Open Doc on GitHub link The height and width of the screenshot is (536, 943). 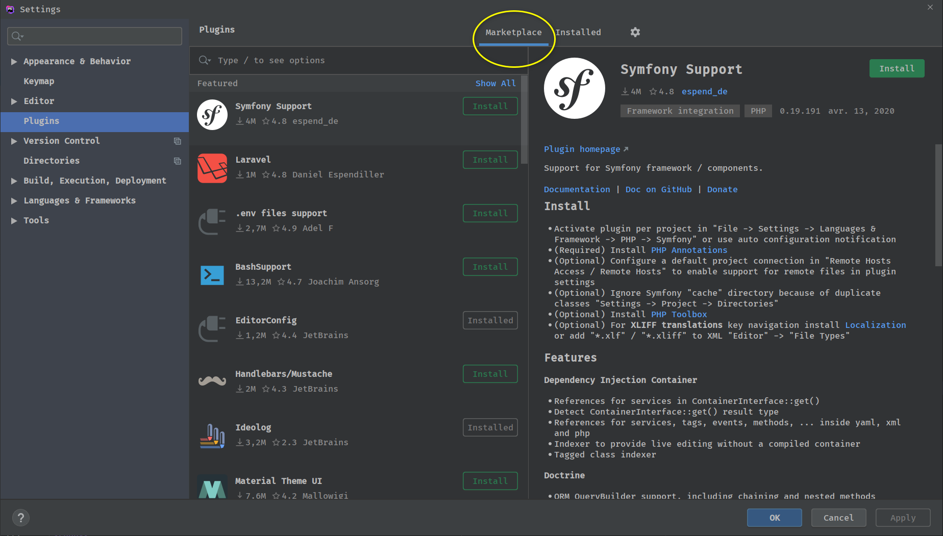click(x=658, y=189)
